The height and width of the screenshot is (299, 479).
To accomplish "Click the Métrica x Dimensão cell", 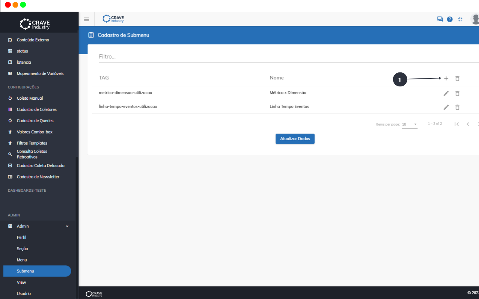I will pyautogui.click(x=288, y=93).
